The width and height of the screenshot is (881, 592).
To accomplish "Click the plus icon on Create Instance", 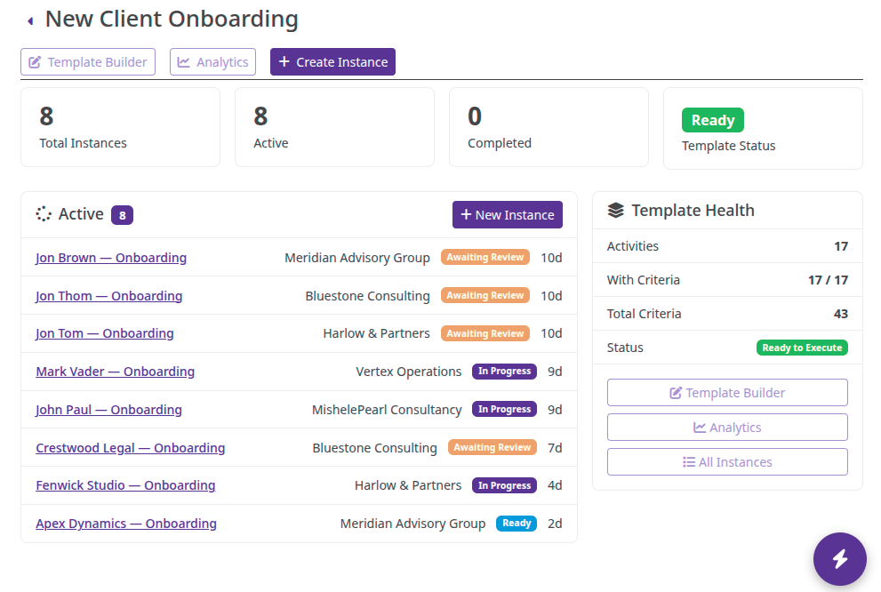I will (x=284, y=61).
